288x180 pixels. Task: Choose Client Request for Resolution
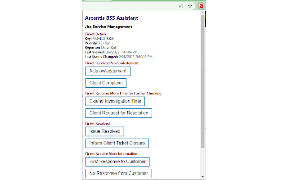[x=119, y=113]
